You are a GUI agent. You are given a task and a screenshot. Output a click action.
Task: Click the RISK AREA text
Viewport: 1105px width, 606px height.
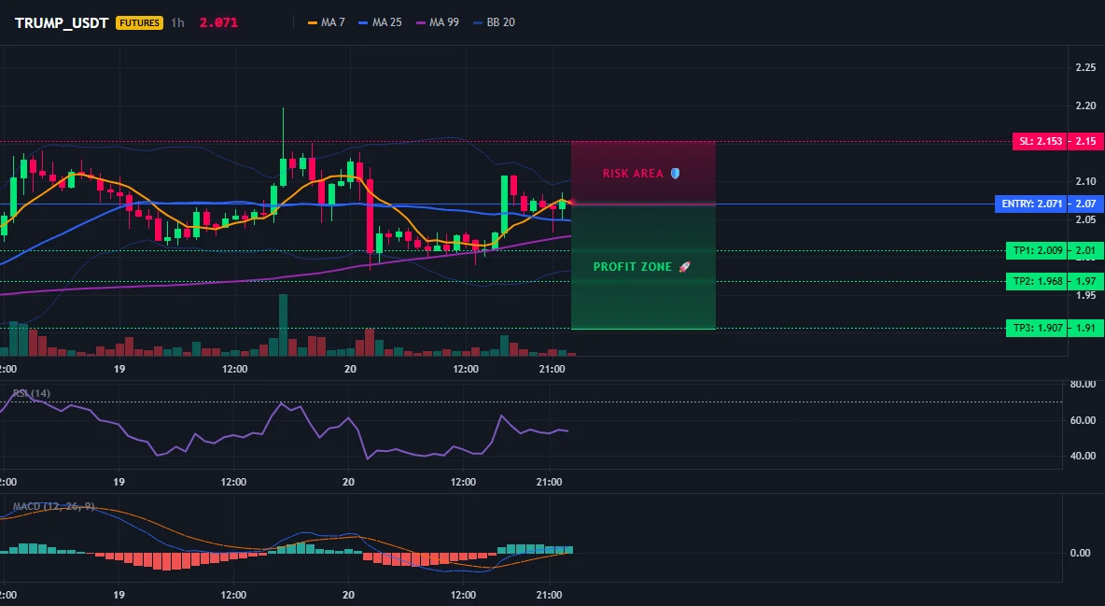[x=633, y=174]
